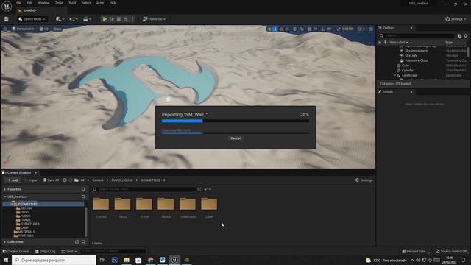The width and height of the screenshot is (471, 265).
Task: Click the Eject playback button
Action: click(x=126, y=19)
